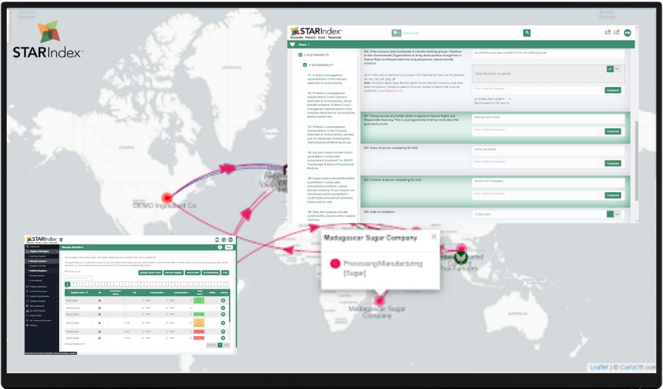Open the hamburger menu in Manage Suppliers window
Screen dimensions: 663x389
click(61, 239)
